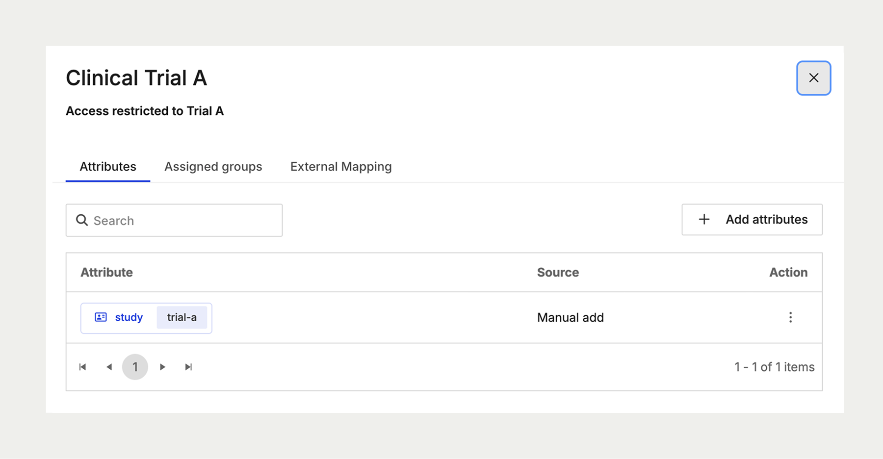The height and width of the screenshot is (459, 883).
Task: Click the Manual add source cell
Action: click(x=571, y=317)
